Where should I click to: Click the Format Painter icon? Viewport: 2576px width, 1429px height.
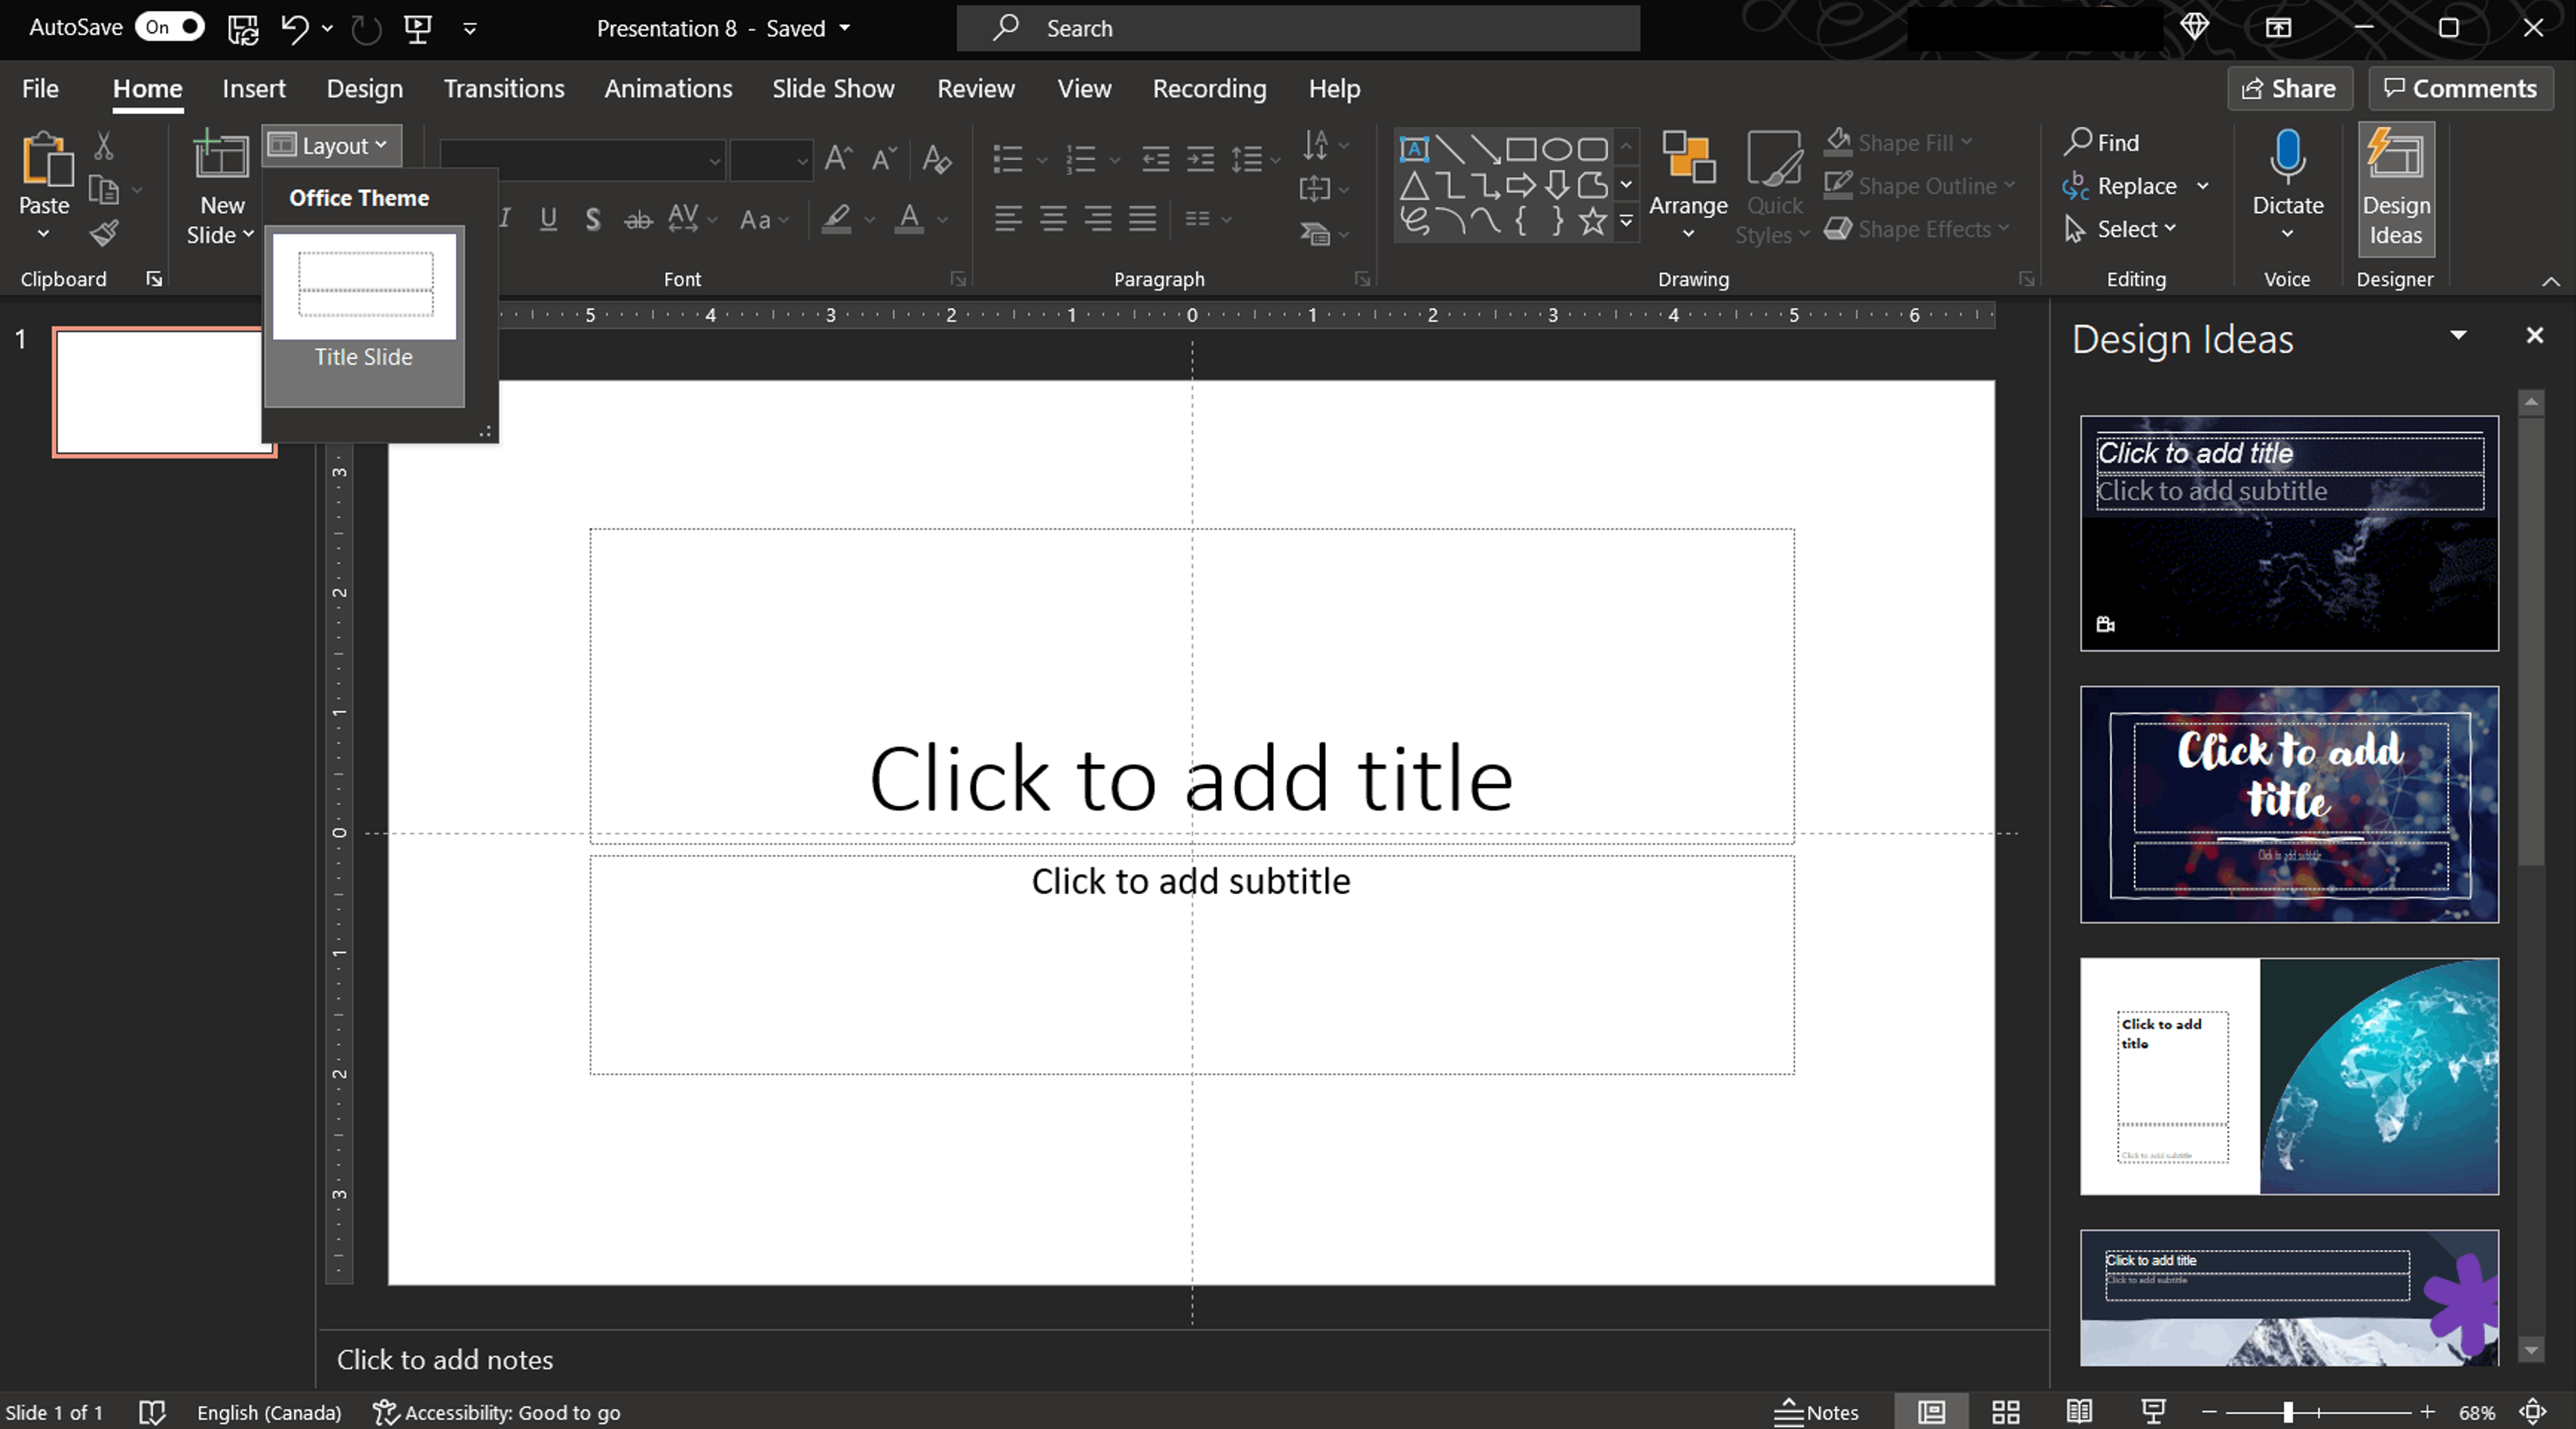104,233
